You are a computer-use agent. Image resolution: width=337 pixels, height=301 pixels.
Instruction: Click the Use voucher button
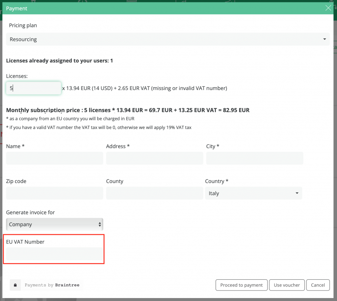pyautogui.click(x=287, y=285)
